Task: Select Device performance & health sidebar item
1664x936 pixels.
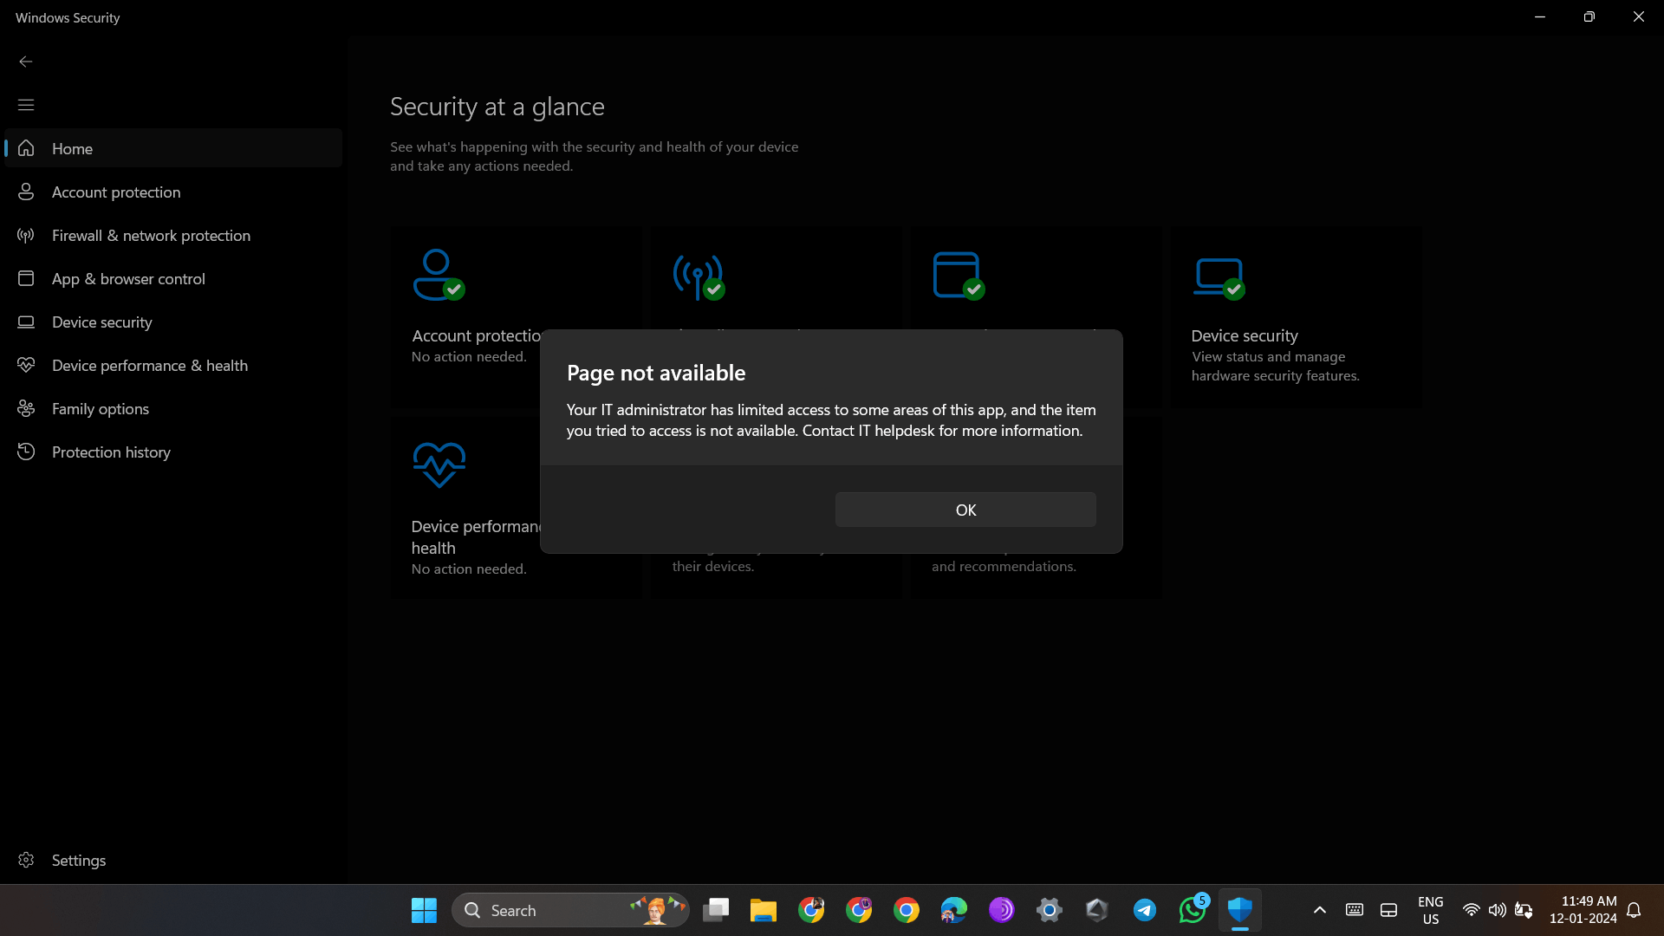Action: [x=149, y=365]
